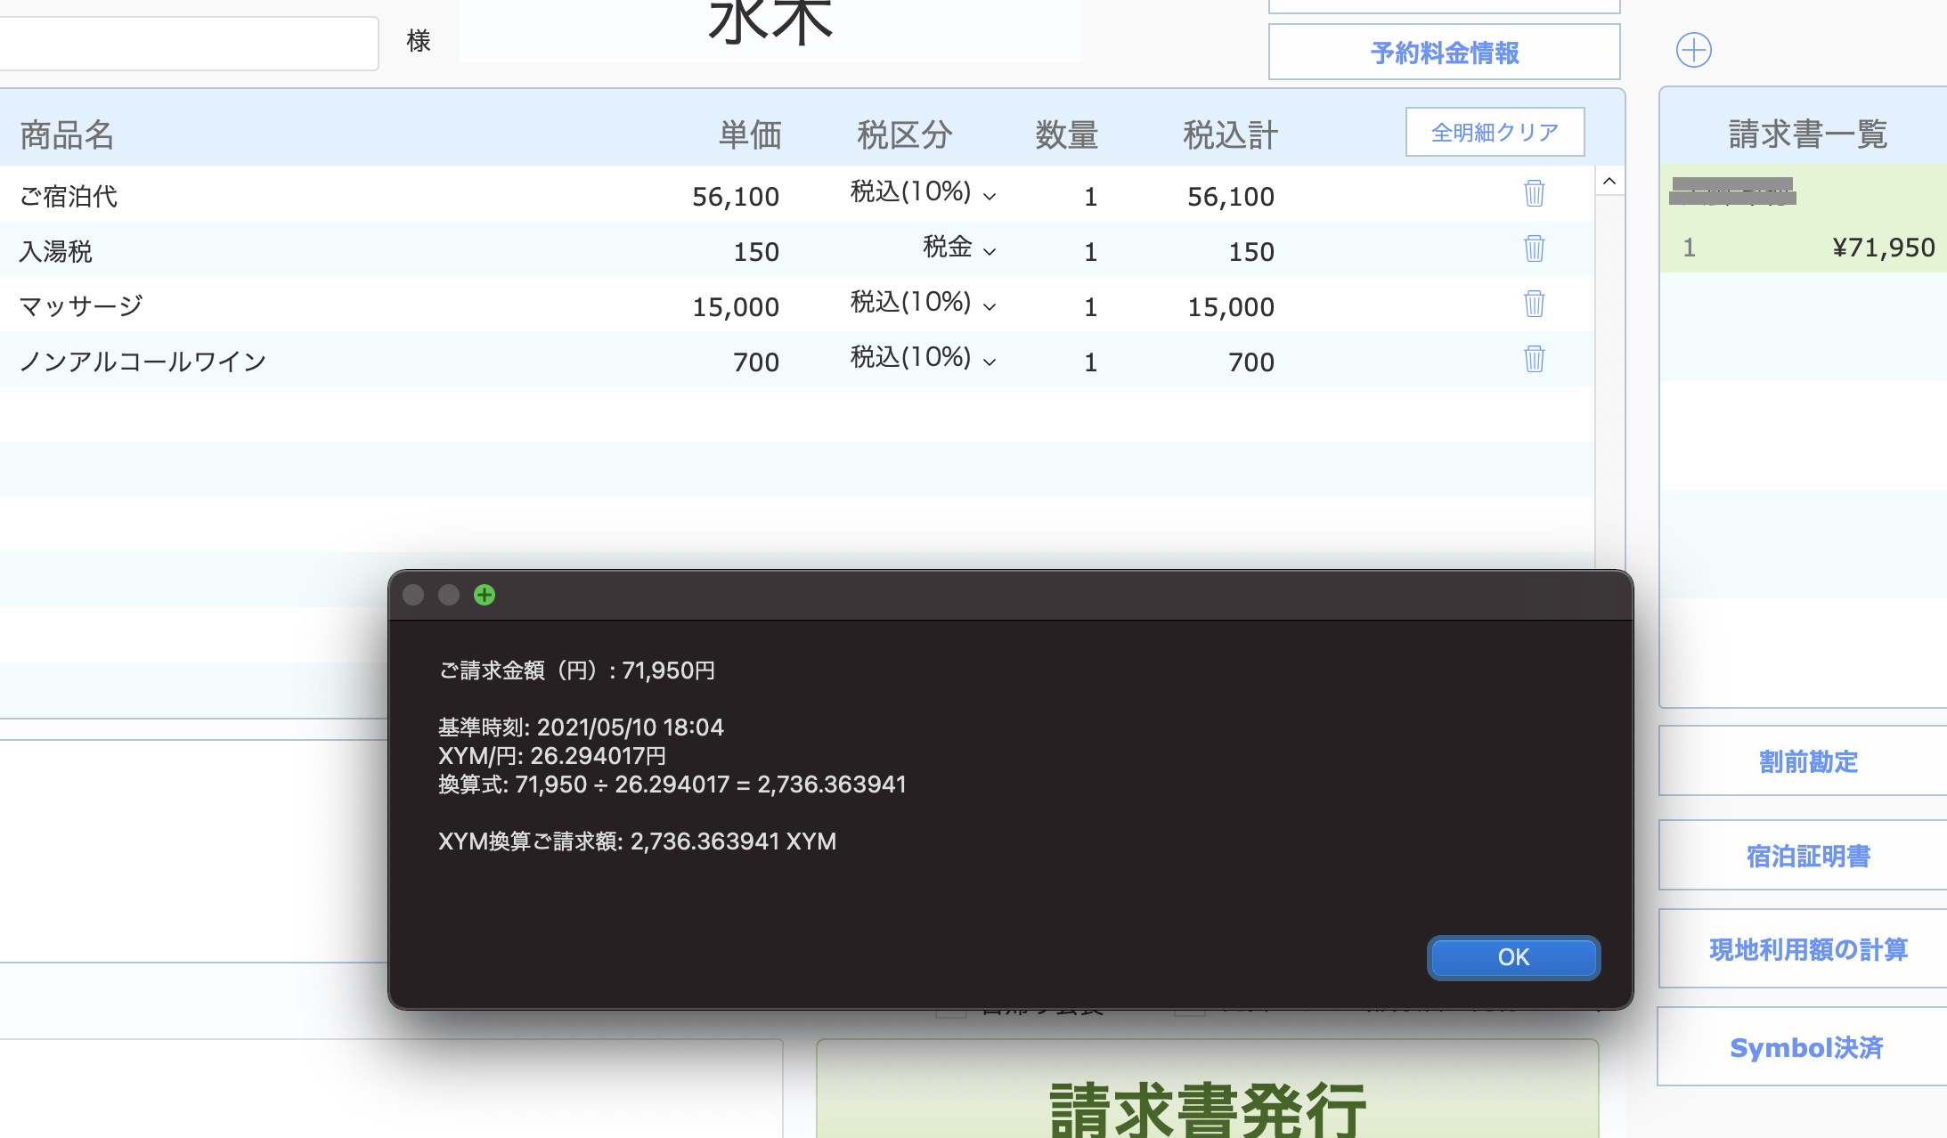
Task: Expand tax category dropdown for マッサージ
Action: [x=923, y=304]
